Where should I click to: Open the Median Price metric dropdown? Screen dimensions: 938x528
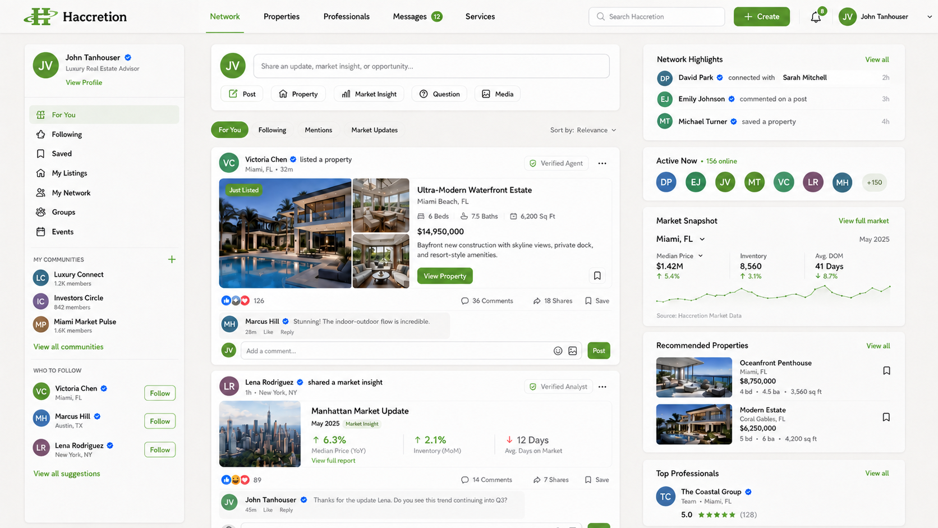point(679,256)
